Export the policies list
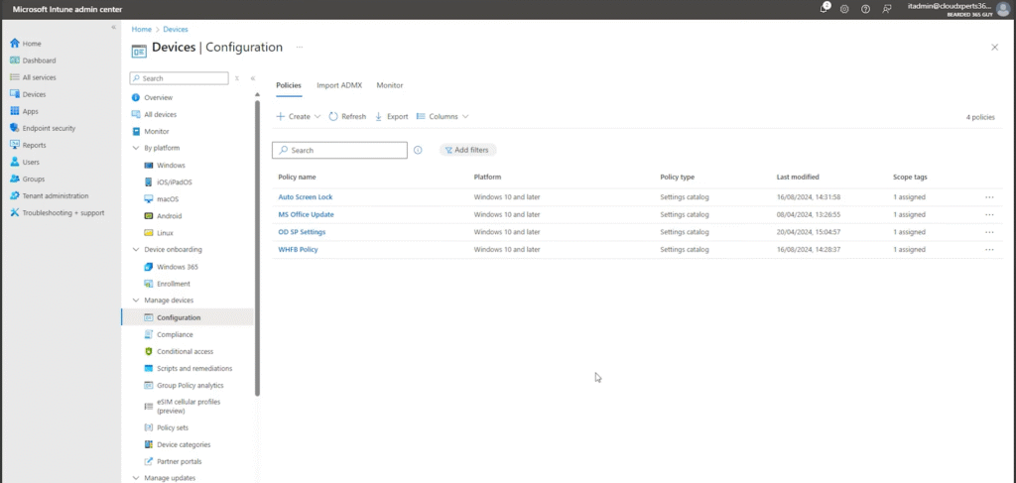This screenshot has height=483, width=1016. (391, 117)
